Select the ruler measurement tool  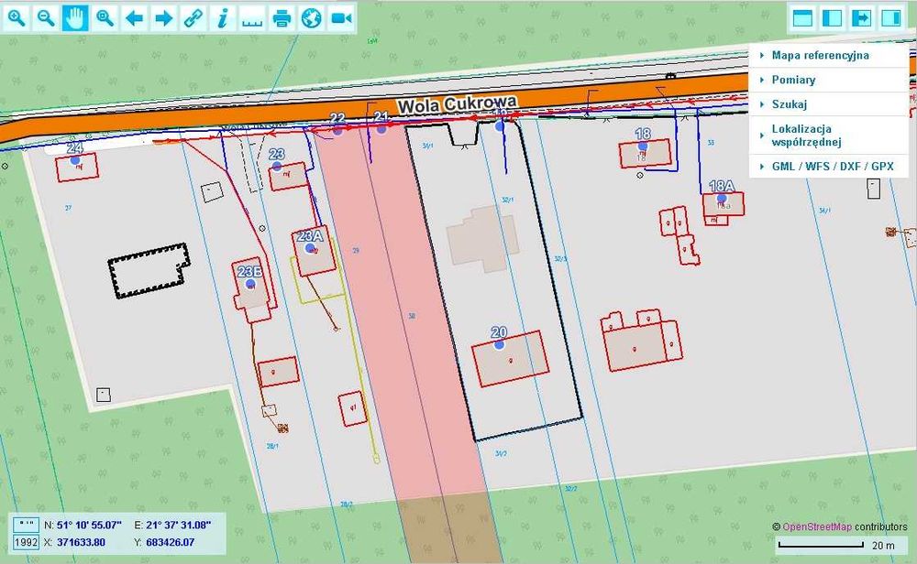click(252, 18)
